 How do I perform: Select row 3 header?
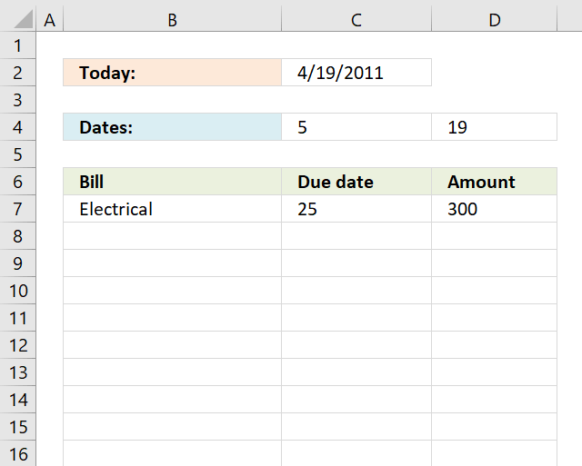[x=17, y=100]
